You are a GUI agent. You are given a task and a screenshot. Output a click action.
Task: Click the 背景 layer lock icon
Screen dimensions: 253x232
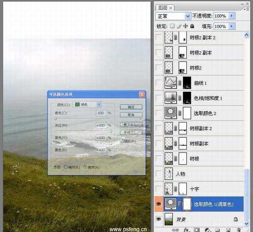236,219
